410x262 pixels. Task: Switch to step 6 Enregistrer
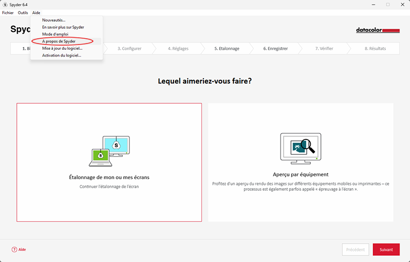tap(275, 49)
